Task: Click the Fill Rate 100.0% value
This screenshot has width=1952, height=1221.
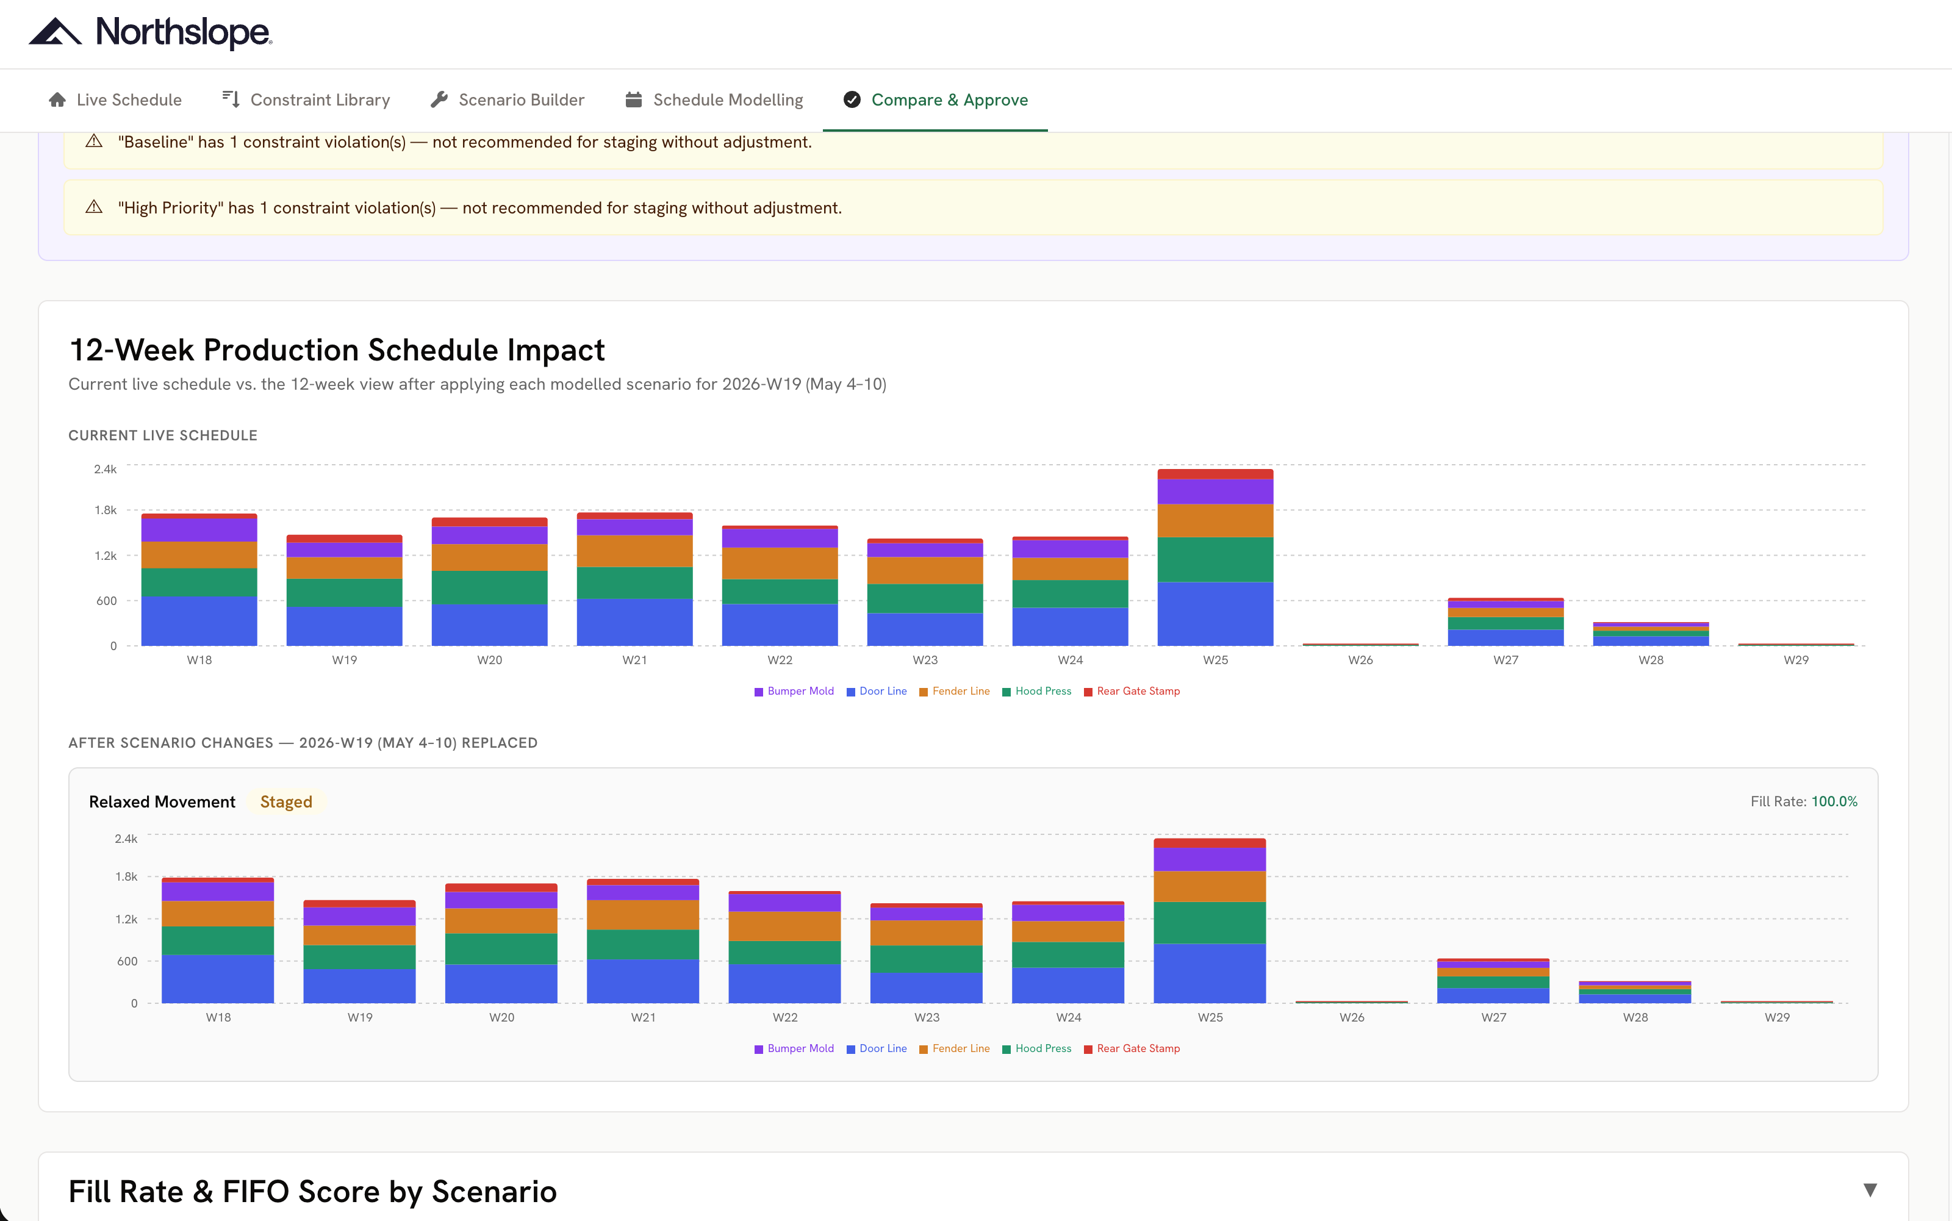Action: click(x=1834, y=801)
